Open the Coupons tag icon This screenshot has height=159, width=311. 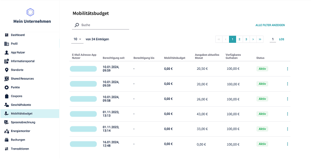click(6, 96)
